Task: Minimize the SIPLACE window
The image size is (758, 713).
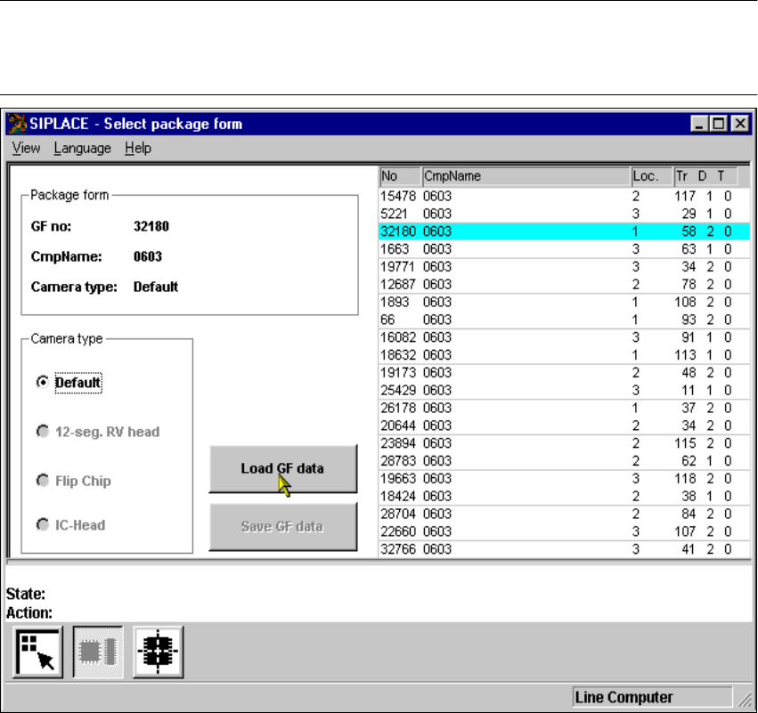Action: [x=698, y=124]
